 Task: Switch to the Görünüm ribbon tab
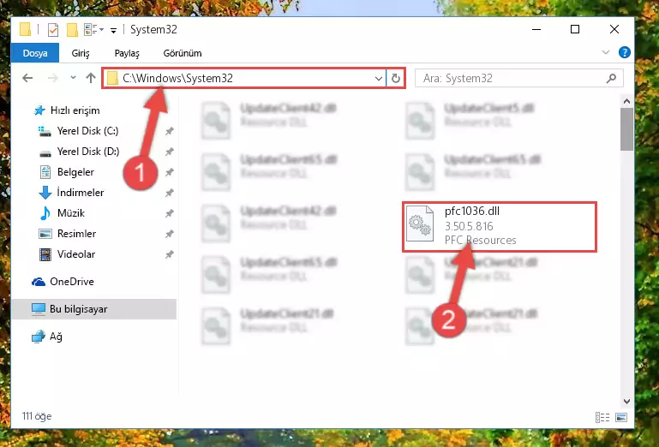(x=183, y=53)
